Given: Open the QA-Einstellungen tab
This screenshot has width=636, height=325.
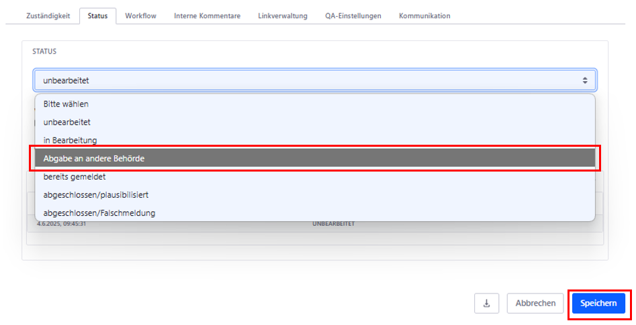Looking at the screenshot, I should click(x=353, y=16).
